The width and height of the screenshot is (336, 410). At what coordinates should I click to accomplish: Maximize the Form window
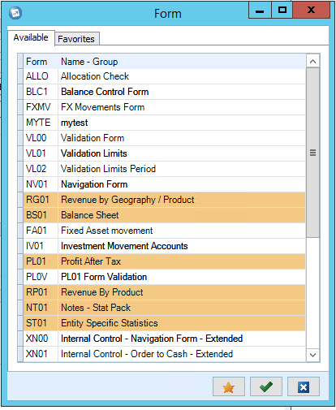coord(282,11)
